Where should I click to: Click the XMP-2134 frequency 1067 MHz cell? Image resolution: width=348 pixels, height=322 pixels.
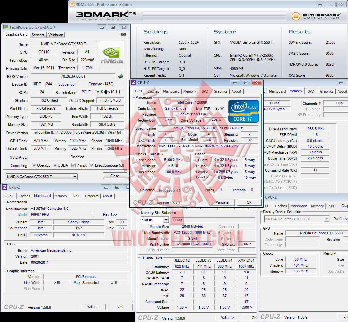[x=246, y=266]
